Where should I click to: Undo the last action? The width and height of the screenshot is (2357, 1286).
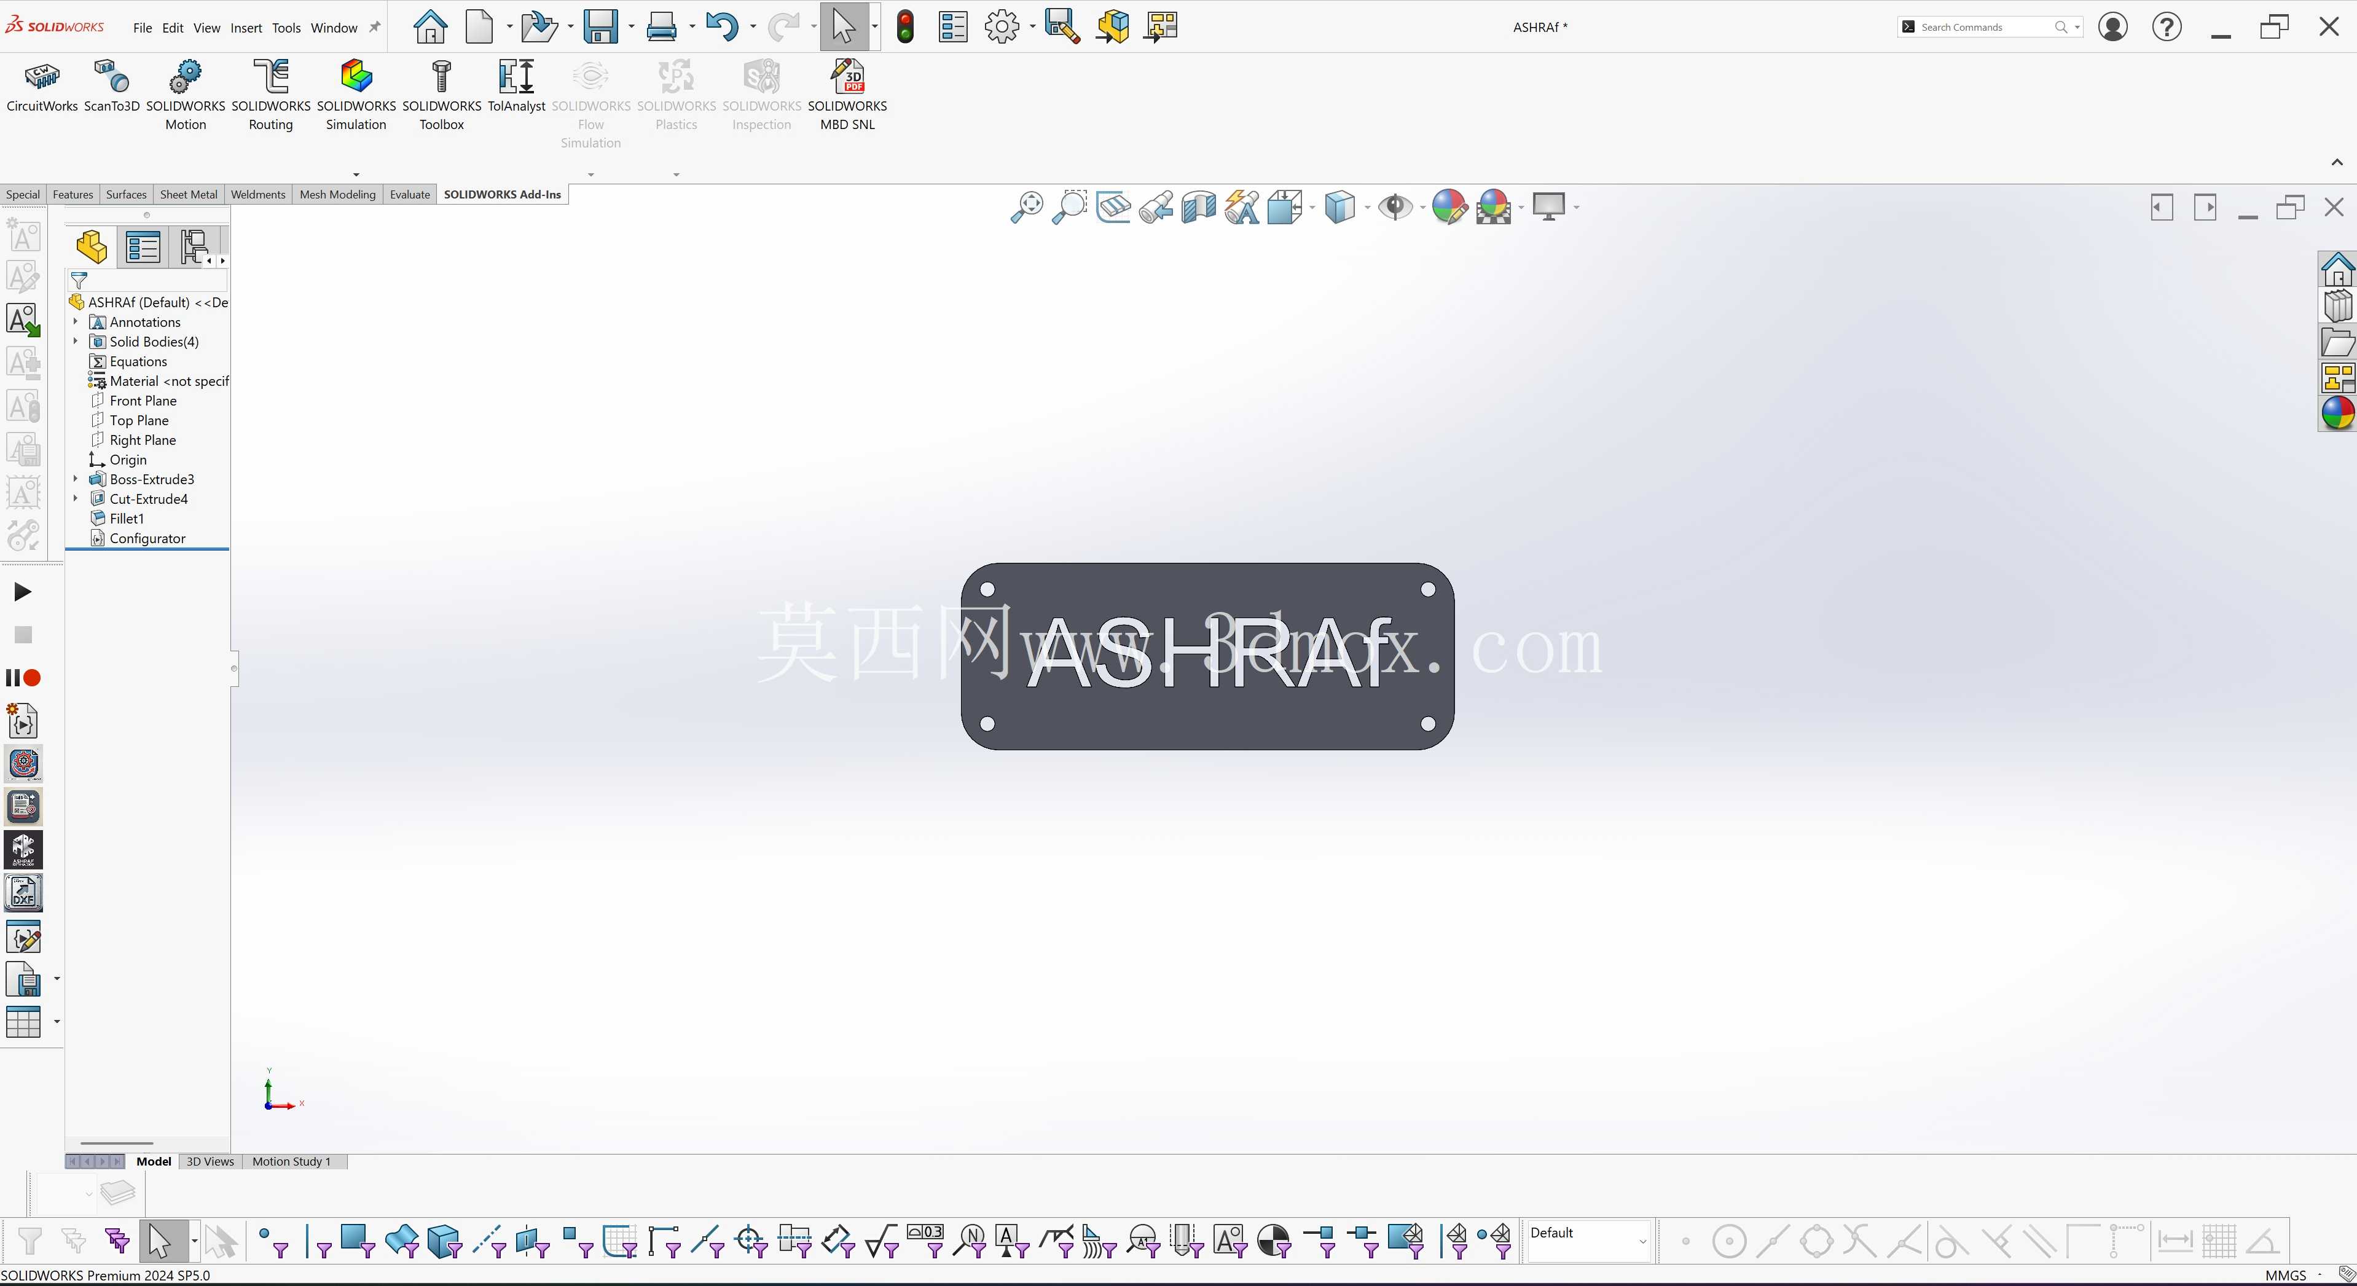tap(722, 26)
